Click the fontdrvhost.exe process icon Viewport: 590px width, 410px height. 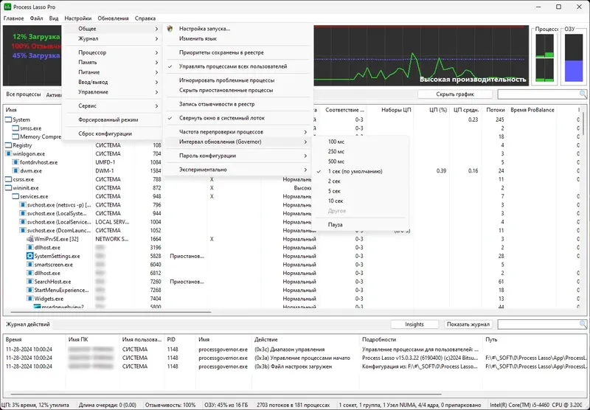click(15, 162)
